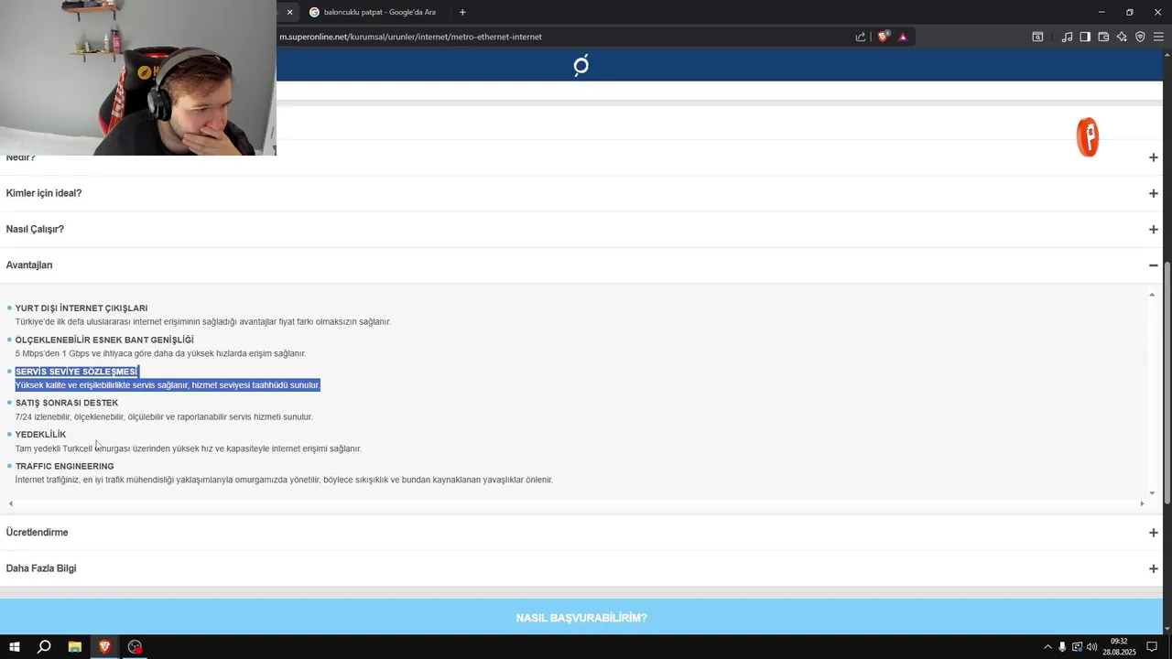
Task: Expand the Nasıl Çalışır? section
Action: pos(581,229)
